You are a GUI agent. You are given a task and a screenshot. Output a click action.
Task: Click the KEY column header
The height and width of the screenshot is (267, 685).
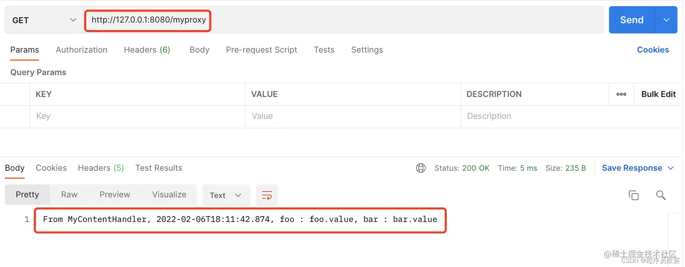coord(43,94)
